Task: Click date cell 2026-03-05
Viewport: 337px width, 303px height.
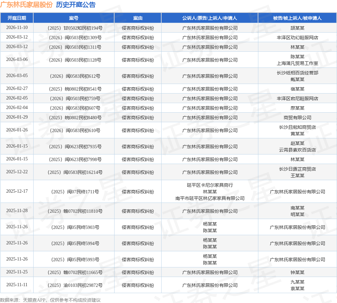Action: click(17, 75)
